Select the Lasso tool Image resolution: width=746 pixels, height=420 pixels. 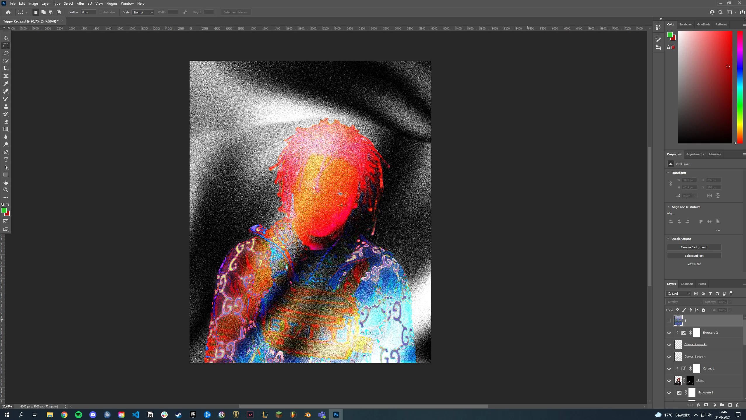pos(6,53)
